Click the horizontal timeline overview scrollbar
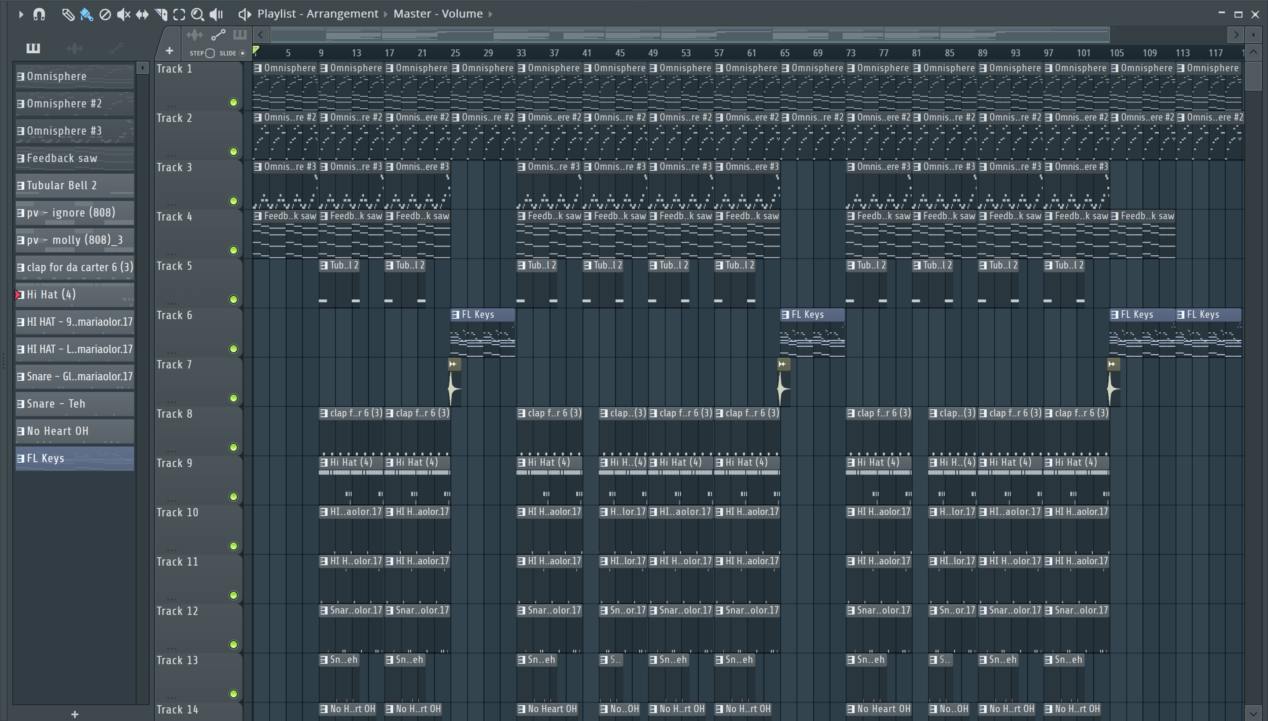This screenshot has width=1268, height=721. click(689, 35)
